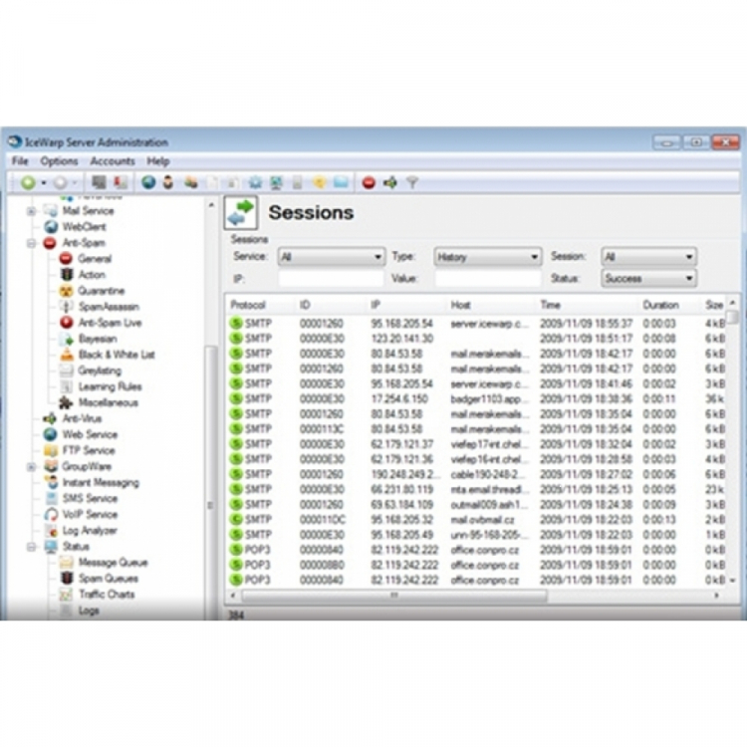Open the Quarantine node
Image resolution: width=747 pixels, height=747 pixels.
[101, 291]
